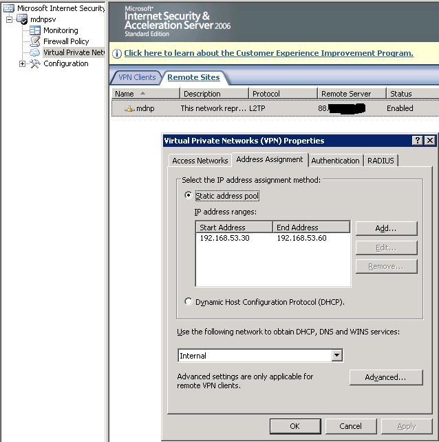Image resolution: width=439 pixels, height=442 pixels.
Task: Click the Cancel button
Action: (351, 426)
